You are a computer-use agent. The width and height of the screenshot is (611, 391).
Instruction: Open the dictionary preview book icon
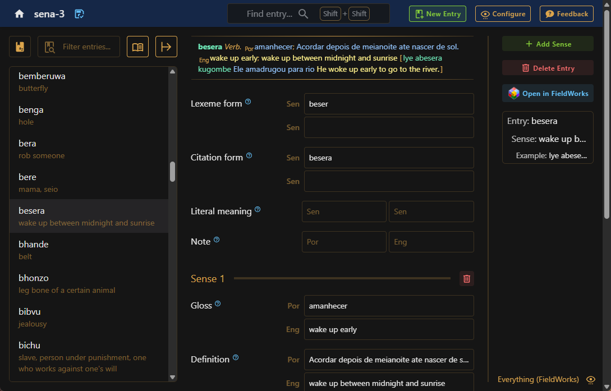pos(137,47)
